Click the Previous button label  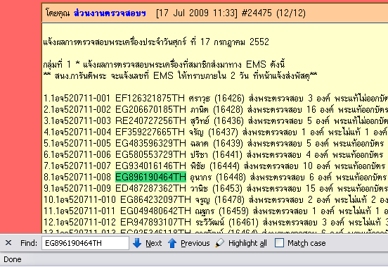pos(195,243)
